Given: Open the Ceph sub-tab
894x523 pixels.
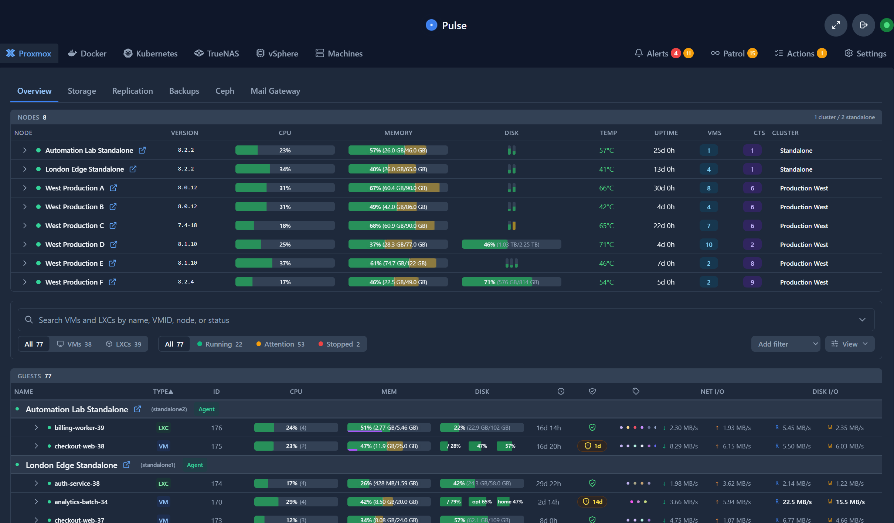Looking at the screenshot, I should point(225,91).
